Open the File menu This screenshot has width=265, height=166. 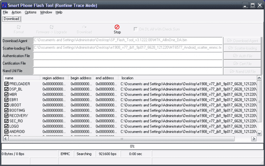[5, 12]
